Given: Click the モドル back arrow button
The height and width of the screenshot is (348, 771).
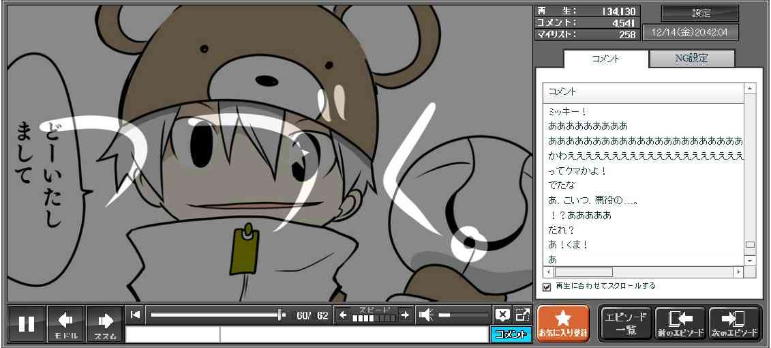Looking at the screenshot, I should [x=66, y=323].
